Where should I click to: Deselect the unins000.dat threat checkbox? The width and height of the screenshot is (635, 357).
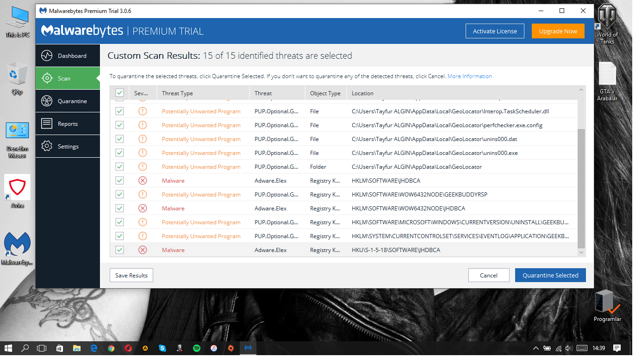click(119, 139)
